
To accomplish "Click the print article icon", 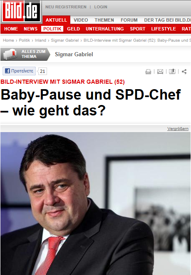I will coord(148,72).
